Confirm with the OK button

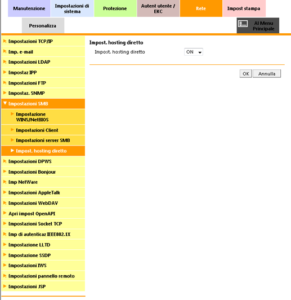coord(246,74)
